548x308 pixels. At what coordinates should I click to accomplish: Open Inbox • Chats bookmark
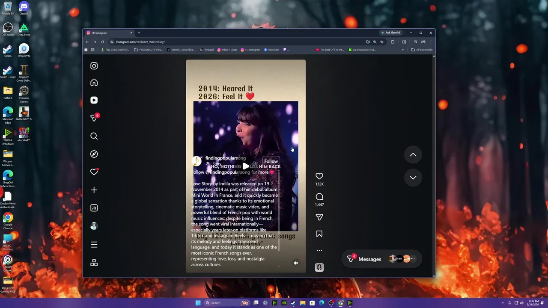tap(227, 50)
